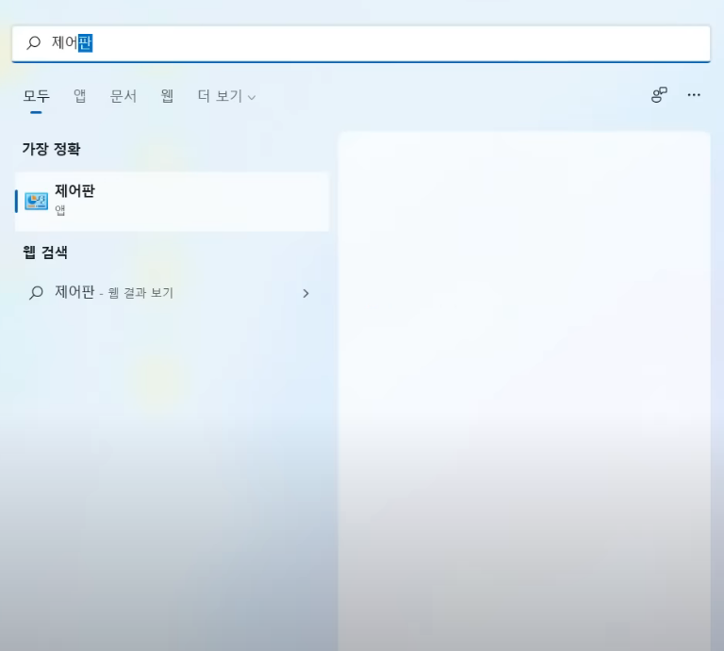724x651 pixels.
Task: Switch to the 문서 tab
Action: (123, 96)
